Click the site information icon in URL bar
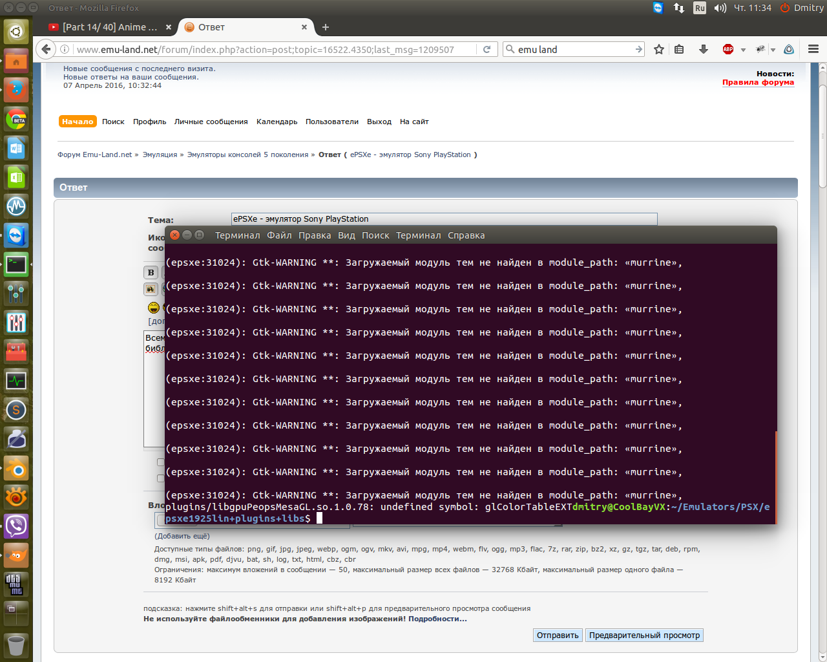Viewport: 827px width, 662px height. tap(65, 49)
